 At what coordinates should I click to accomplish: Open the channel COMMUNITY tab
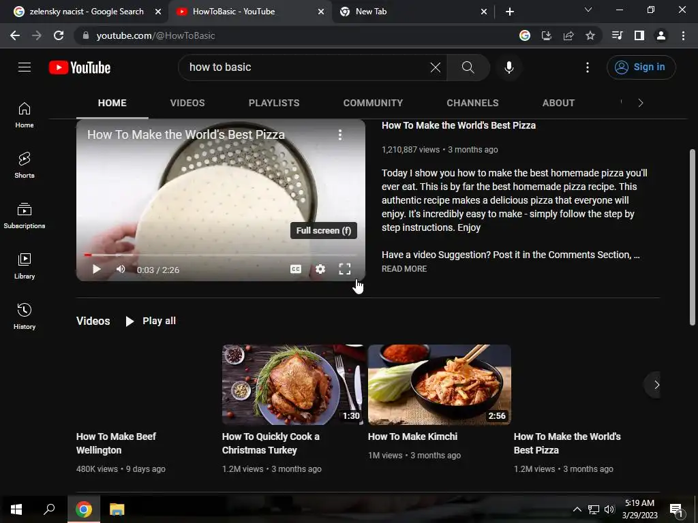point(373,103)
